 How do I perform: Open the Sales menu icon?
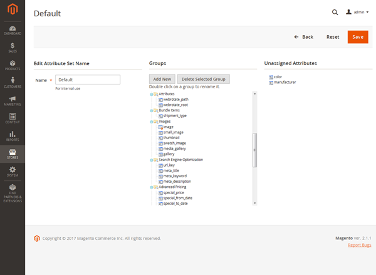click(13, 47)
